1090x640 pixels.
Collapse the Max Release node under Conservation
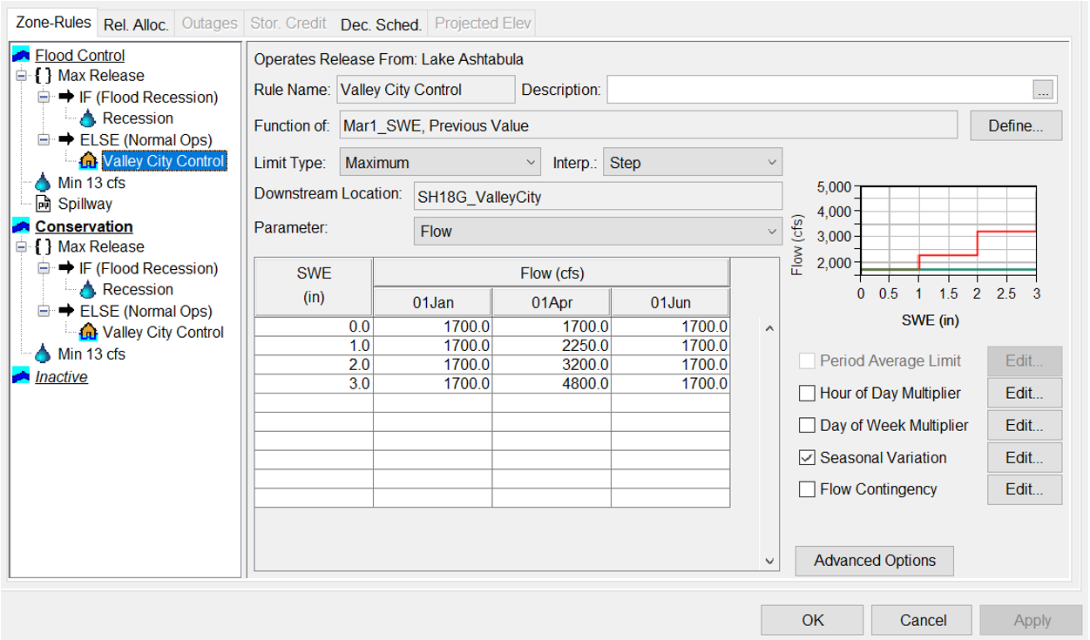[x=22, y=247]
